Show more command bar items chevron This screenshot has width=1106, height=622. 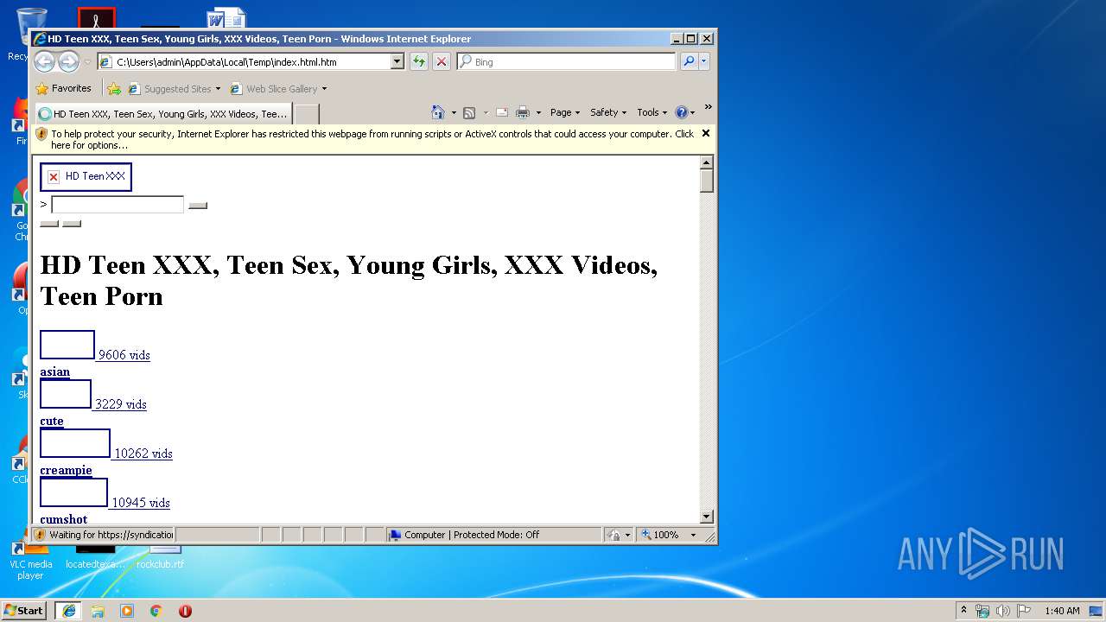pos(708,107)
